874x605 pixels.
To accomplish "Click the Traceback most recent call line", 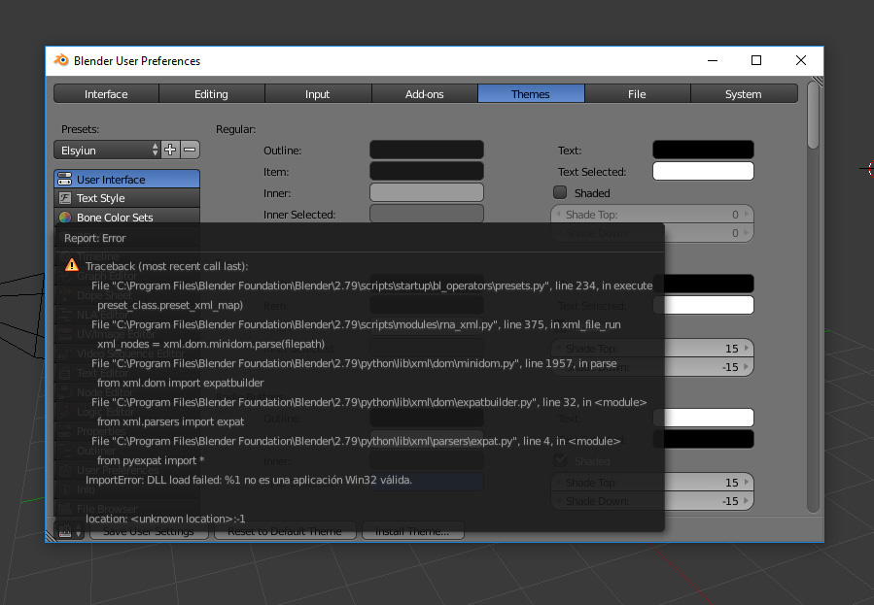I will [166, 266].
